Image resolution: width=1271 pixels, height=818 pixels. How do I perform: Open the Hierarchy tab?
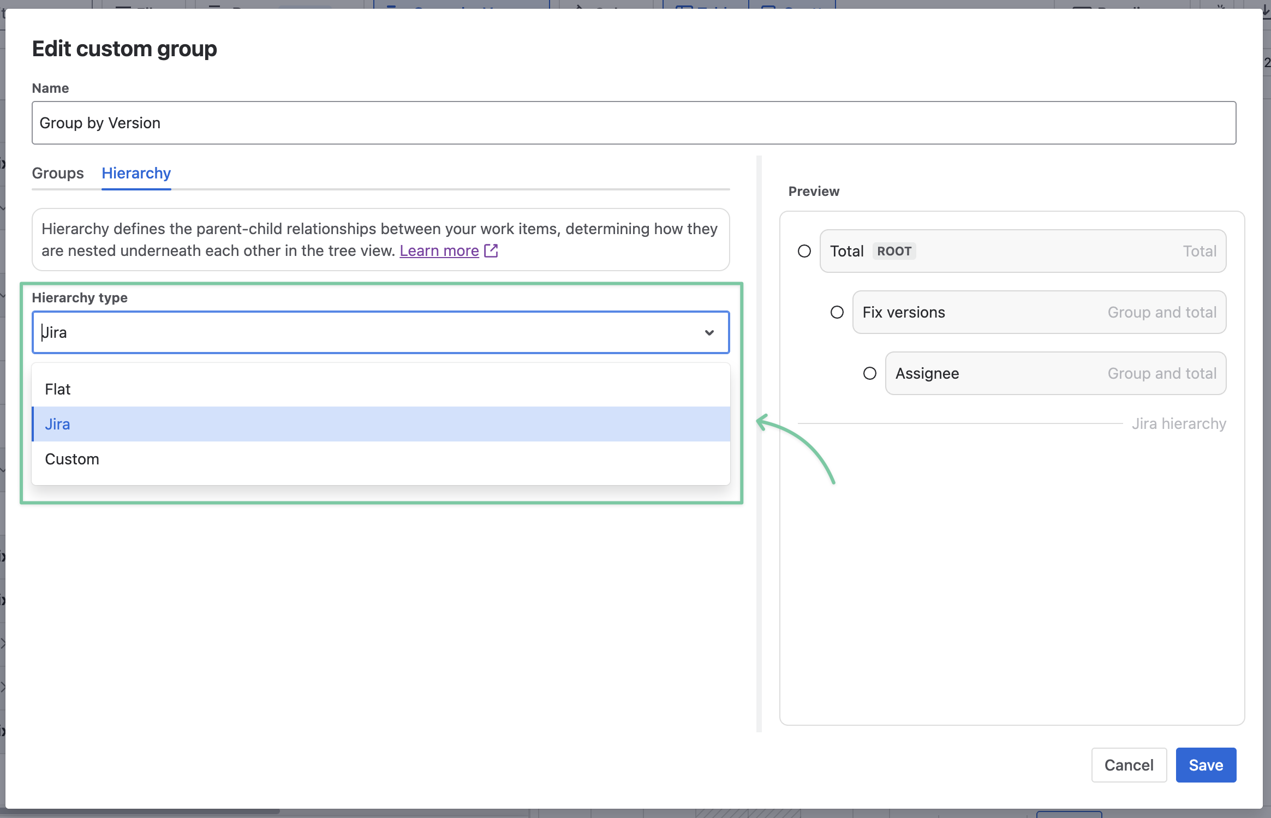click(x=136, y=173)
